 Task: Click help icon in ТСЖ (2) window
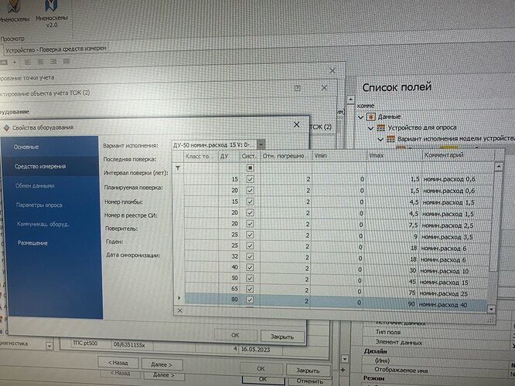(298, 88)
